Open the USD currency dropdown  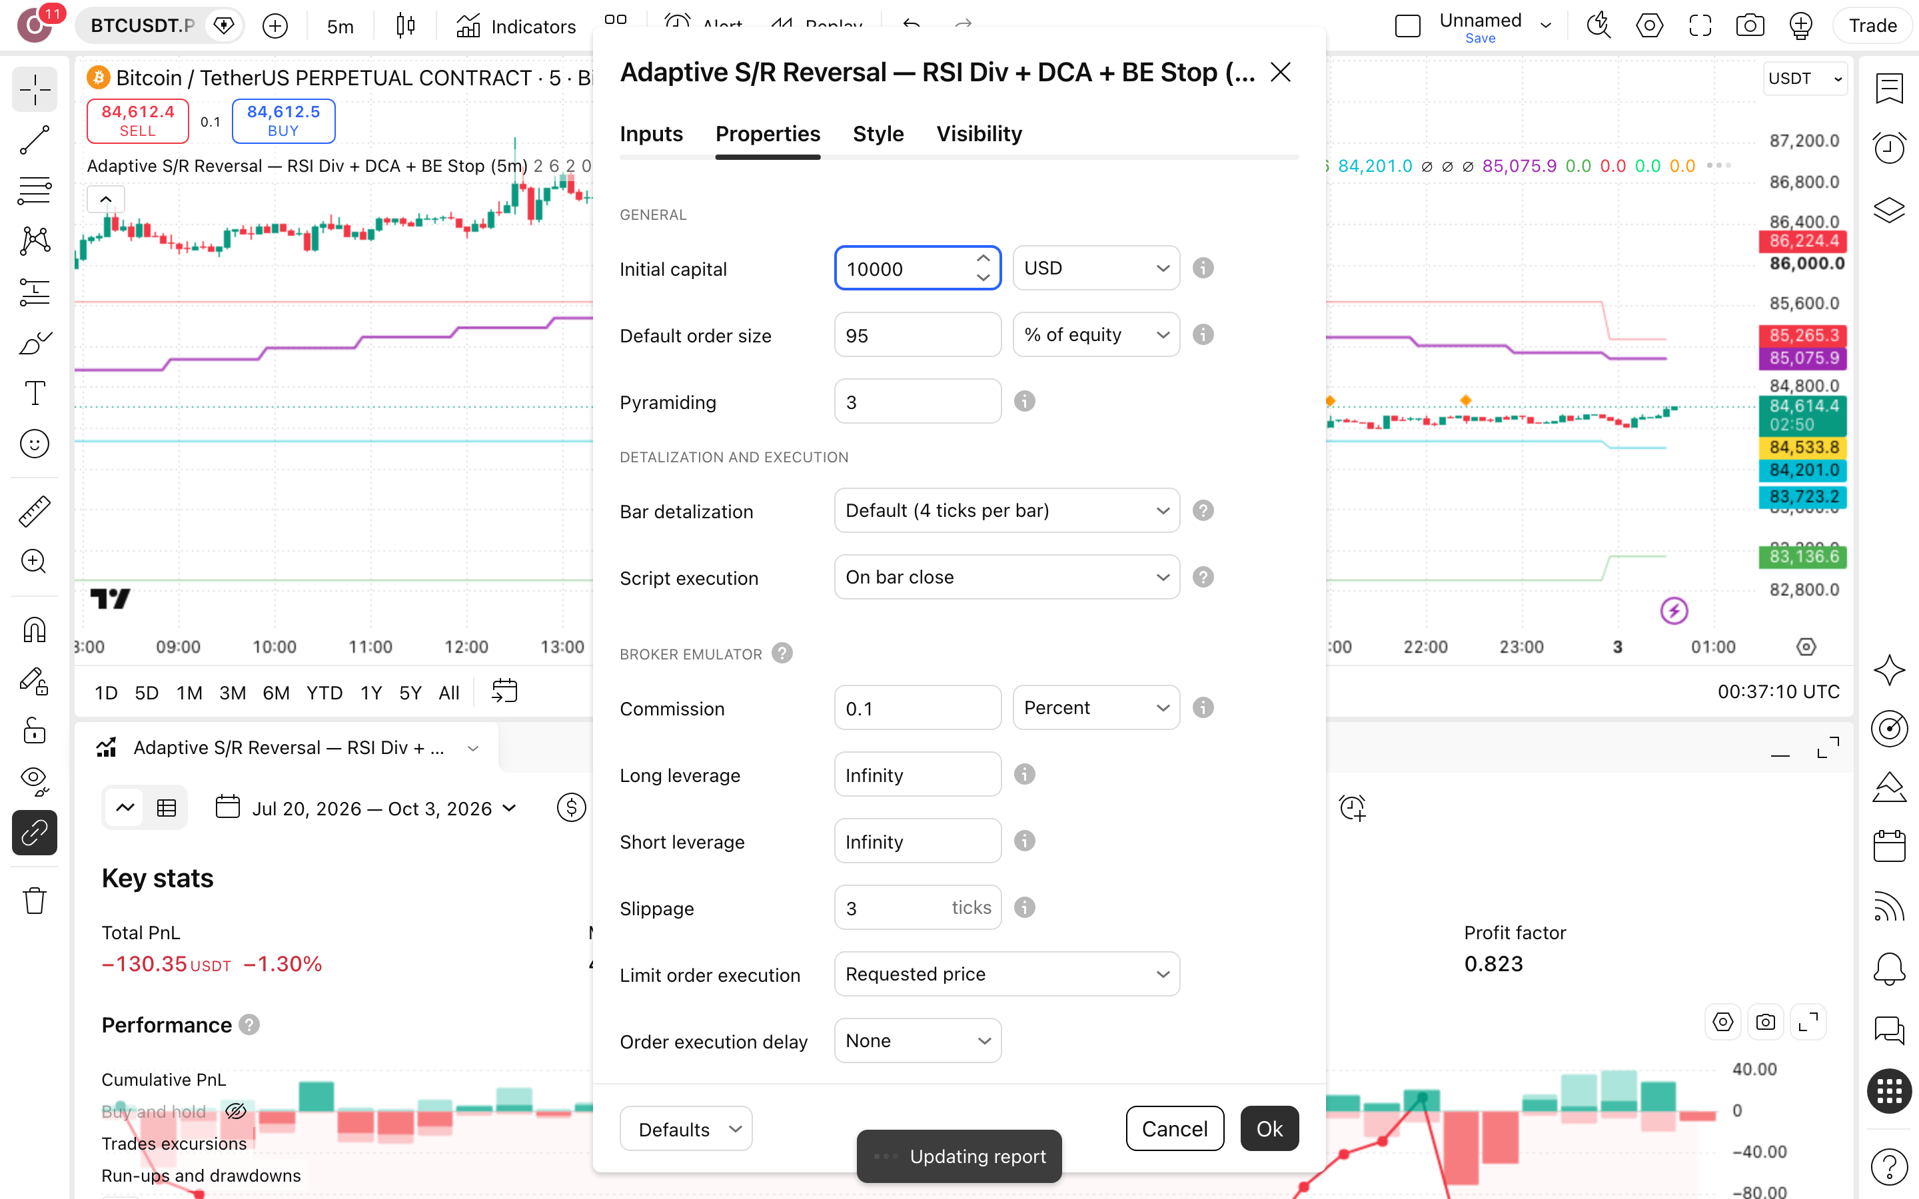pos(1096,268)
